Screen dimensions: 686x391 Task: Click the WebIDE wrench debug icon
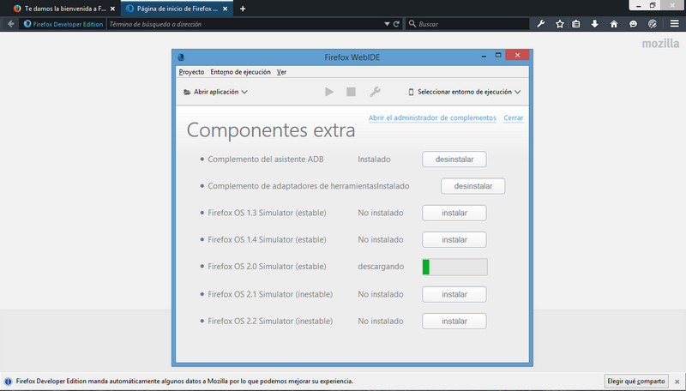click(375, 92)
